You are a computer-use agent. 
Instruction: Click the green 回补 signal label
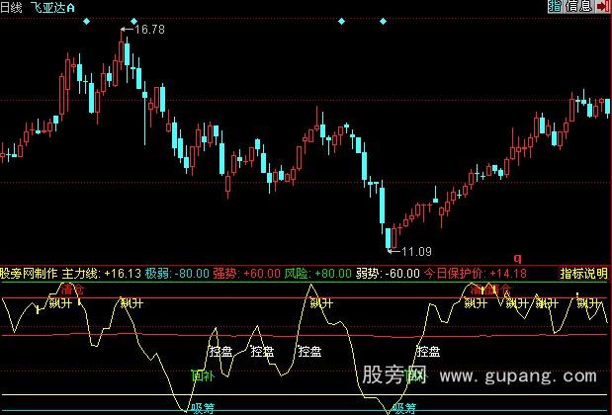(x=203, y=375)
